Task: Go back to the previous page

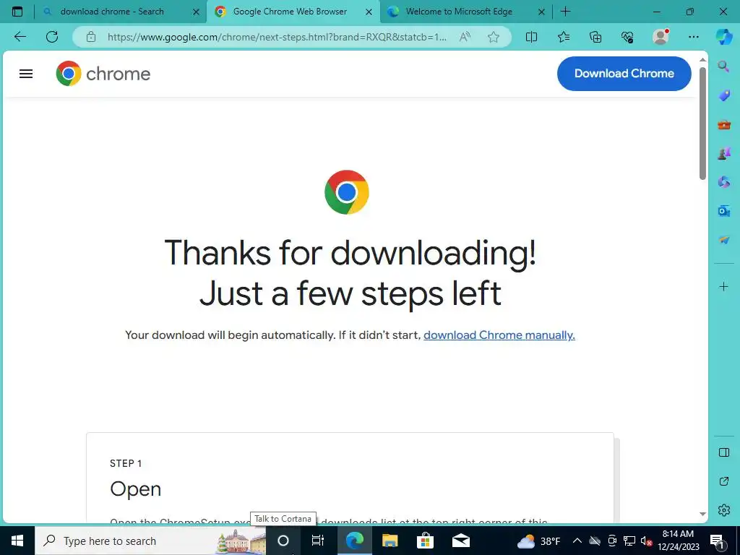Action: tap(20, 37)
